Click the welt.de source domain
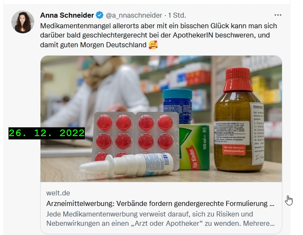Image resolution: width=303 pixels, height=235 pixels. [58, 193]
